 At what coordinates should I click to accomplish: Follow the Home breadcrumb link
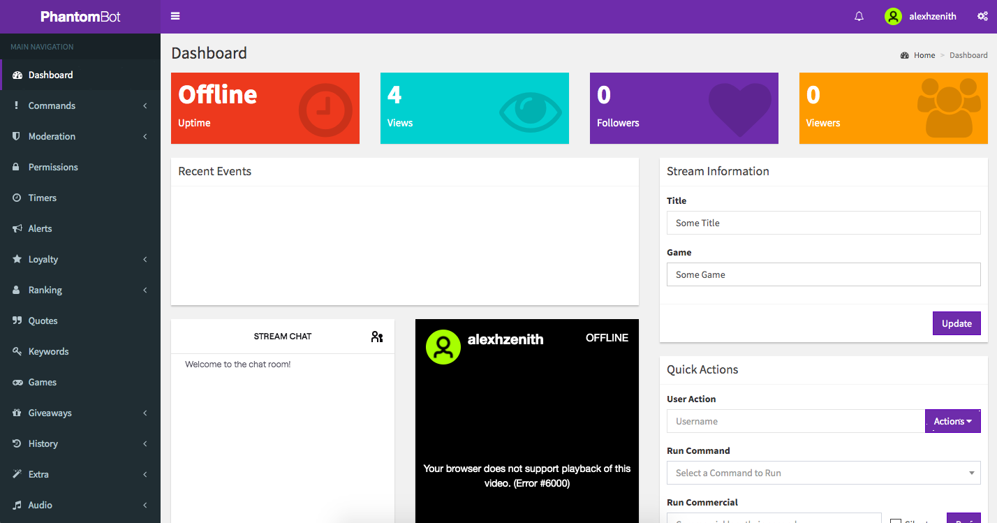pos(924,55)
